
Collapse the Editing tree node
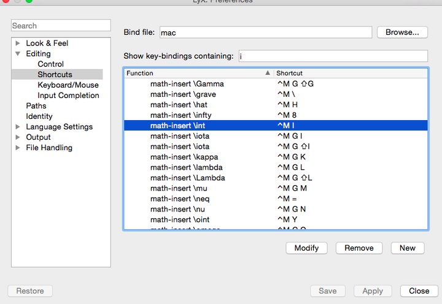coord(18,54)
